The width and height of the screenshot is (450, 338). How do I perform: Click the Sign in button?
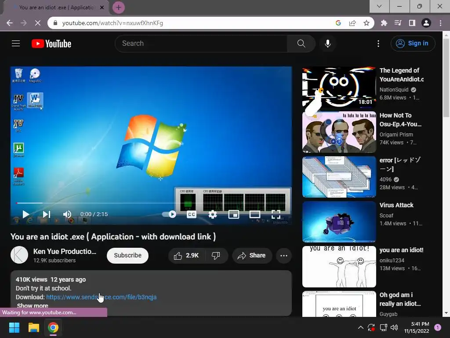tap(413, 44)
